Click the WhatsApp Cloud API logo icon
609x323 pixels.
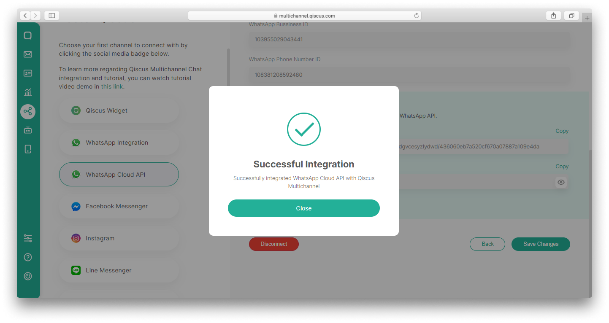tap(76, 174)
